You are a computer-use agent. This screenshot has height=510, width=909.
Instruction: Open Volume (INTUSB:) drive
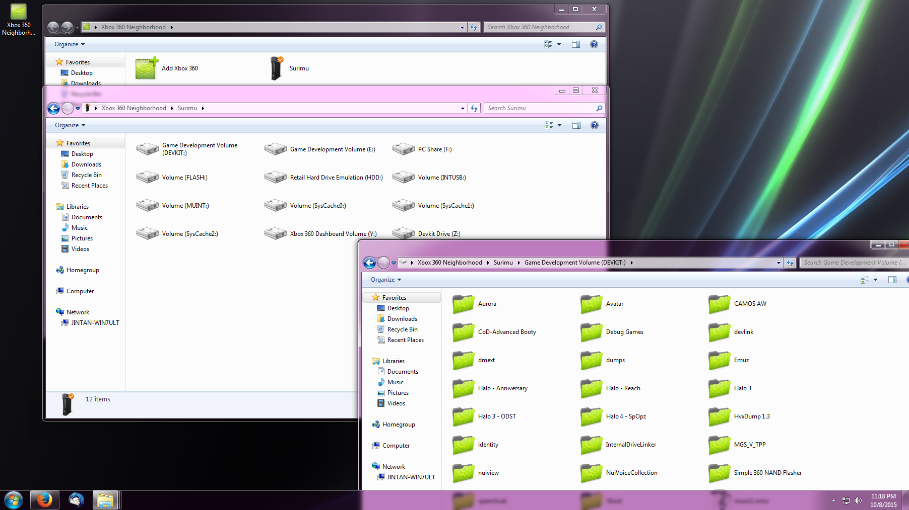[x=429, y=177]
